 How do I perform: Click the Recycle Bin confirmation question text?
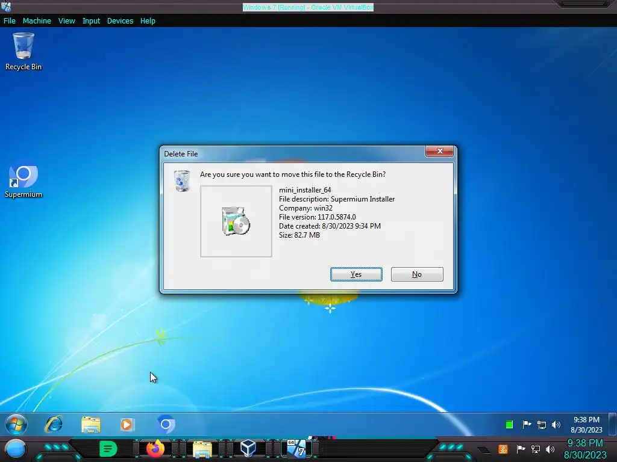point(293,174)
